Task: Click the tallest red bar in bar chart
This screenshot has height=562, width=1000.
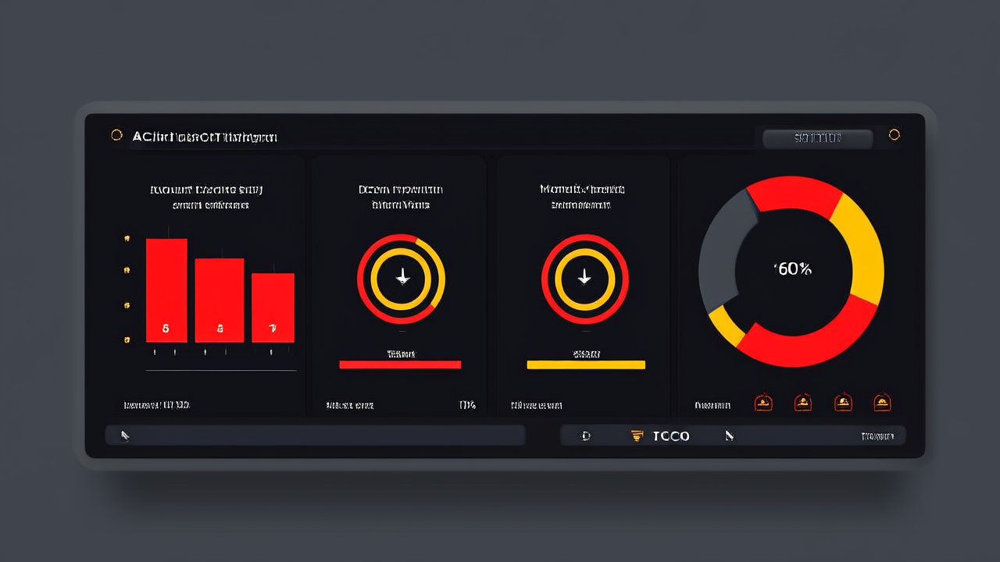Action: coord(166,290)
